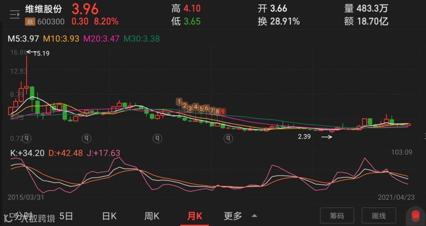
Task: Tap the red number 9 sequence marker
Action: (x=223, y=111)
